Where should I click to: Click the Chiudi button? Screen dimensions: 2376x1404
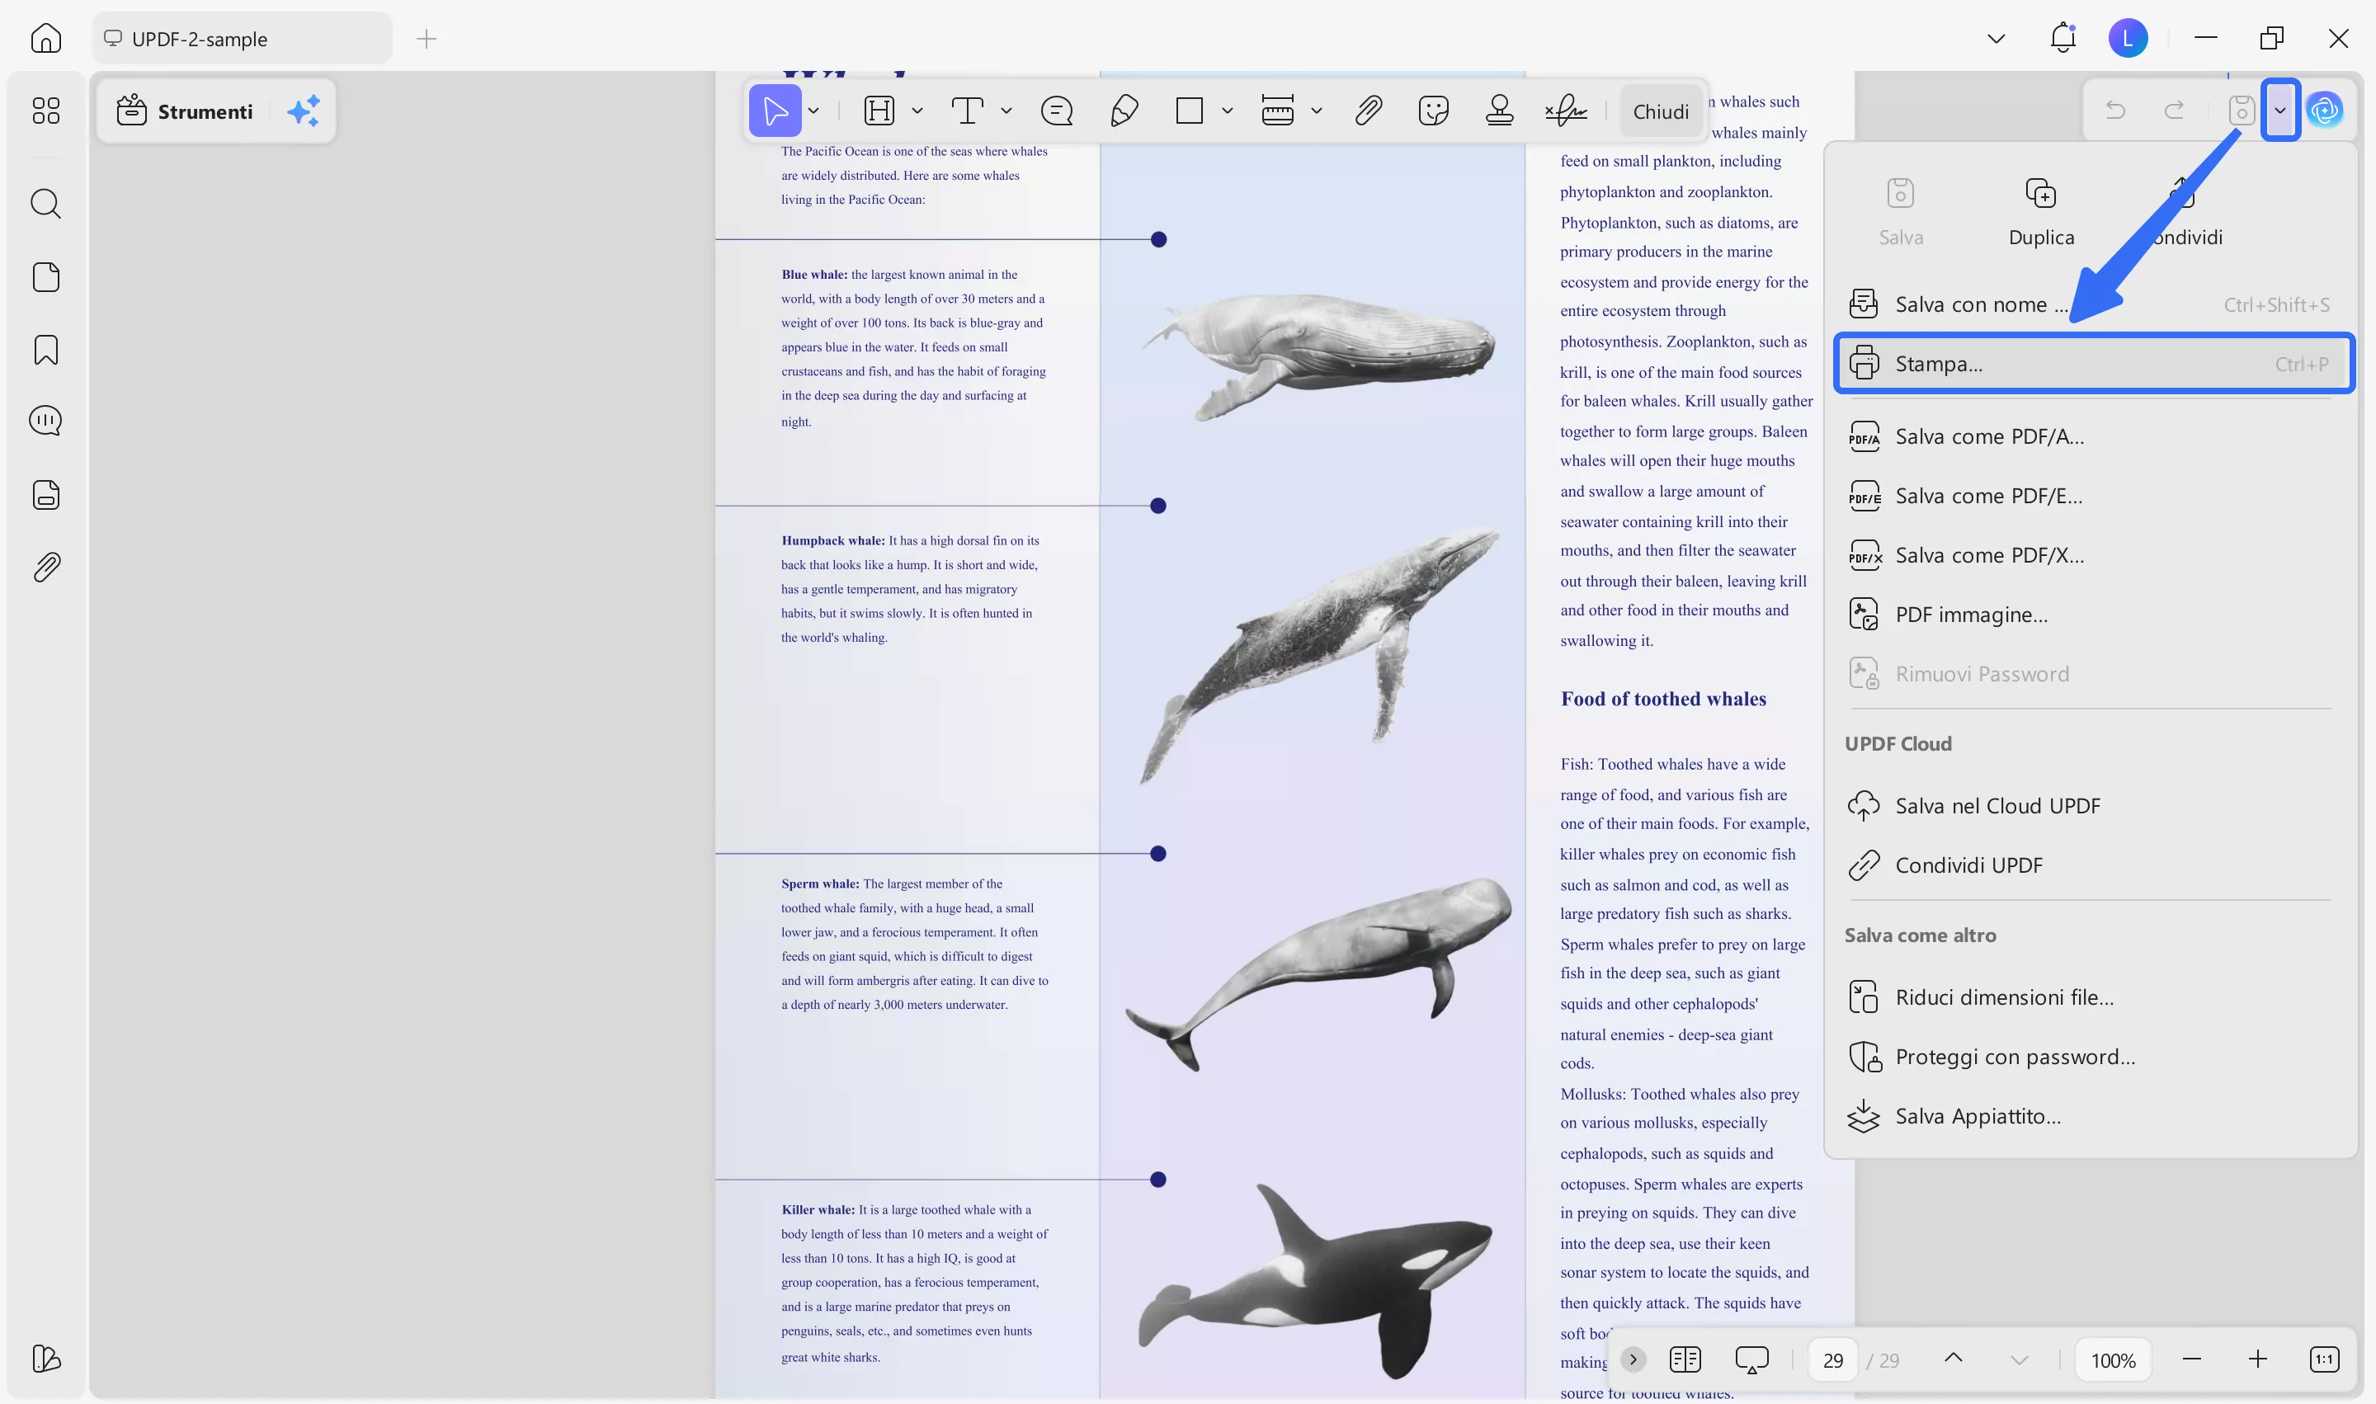(1662, 111)
